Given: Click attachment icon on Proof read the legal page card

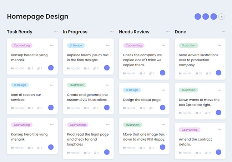Looking at the screenshot, I should (x=95, y=153).
